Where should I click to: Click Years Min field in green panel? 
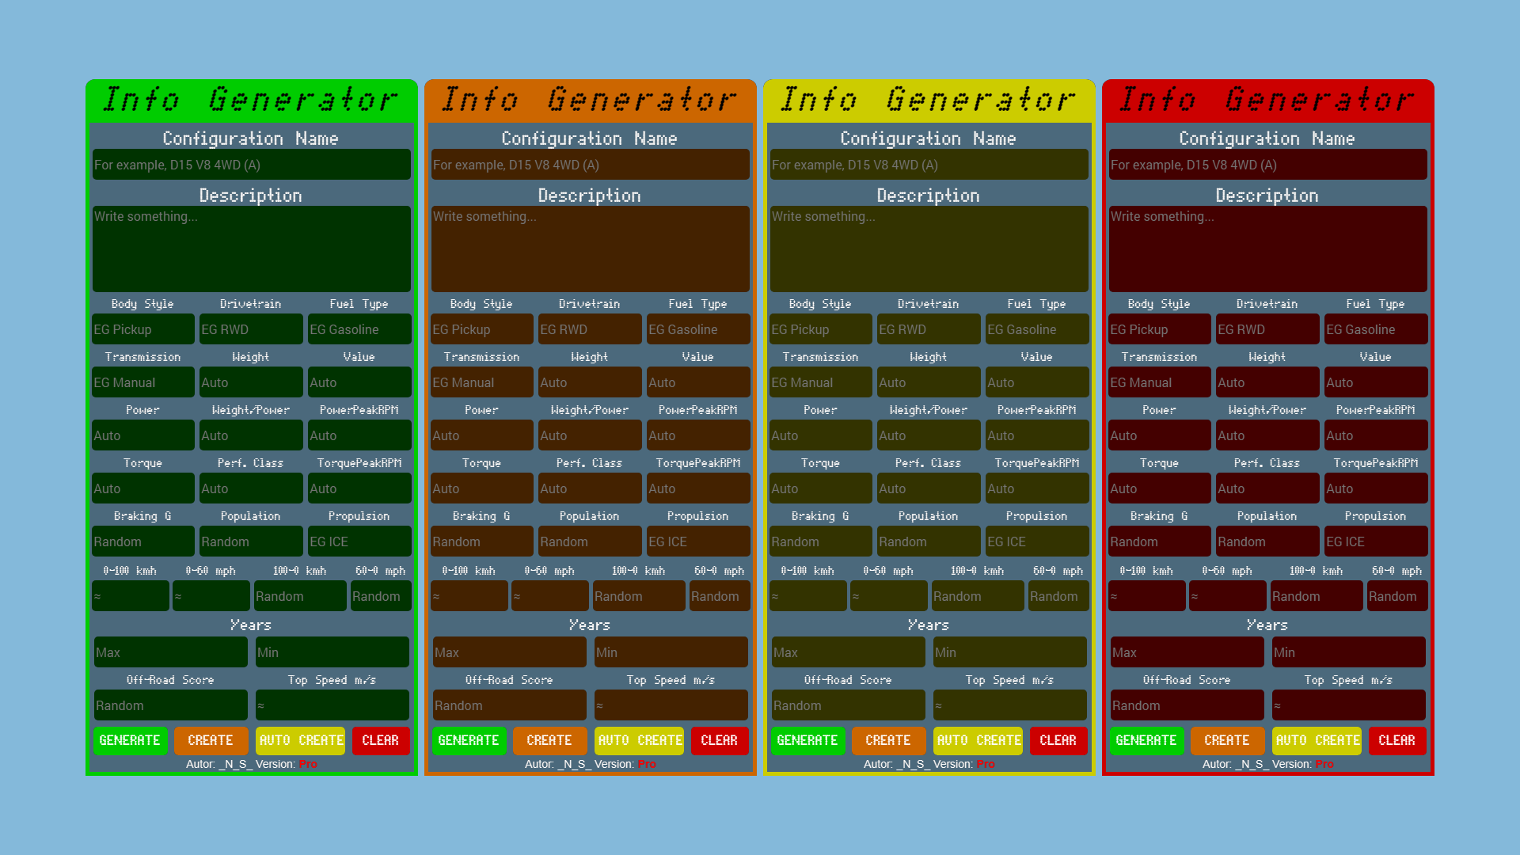pyautogui.click(x=332, y=652)
